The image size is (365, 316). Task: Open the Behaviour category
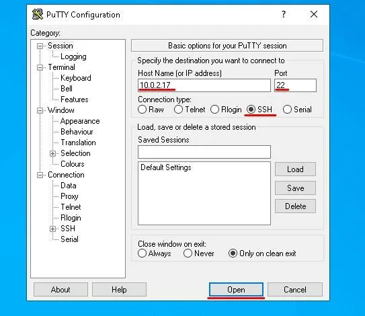point(77,132)
